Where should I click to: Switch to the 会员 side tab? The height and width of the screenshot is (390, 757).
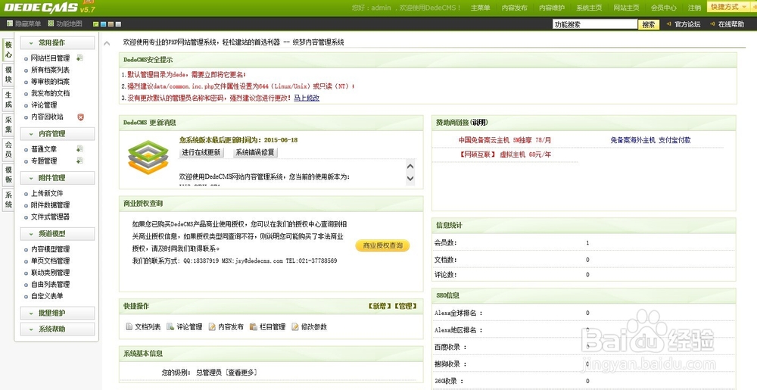point(8,149)
